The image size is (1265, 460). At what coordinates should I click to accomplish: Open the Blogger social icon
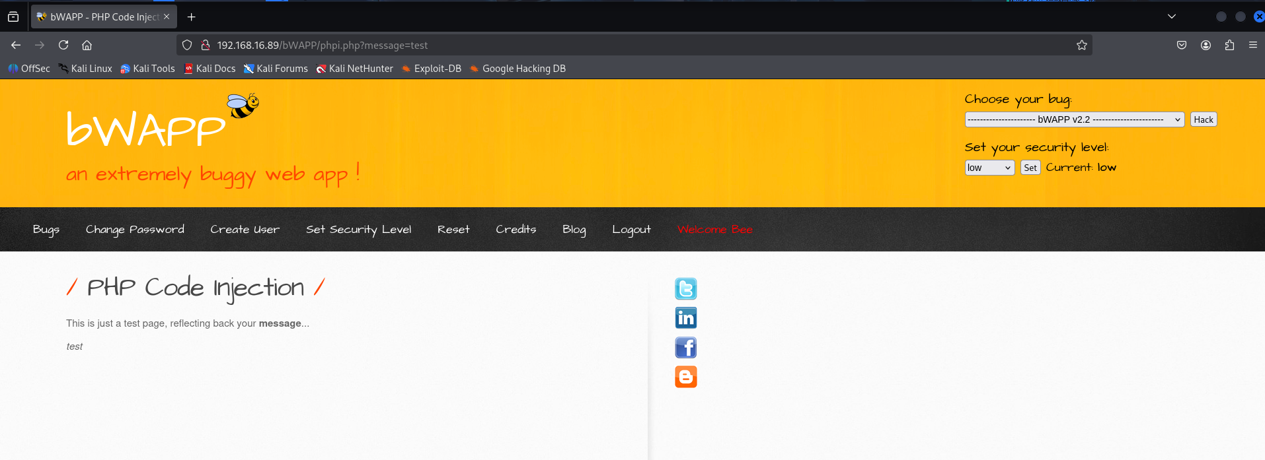[685, 377]
